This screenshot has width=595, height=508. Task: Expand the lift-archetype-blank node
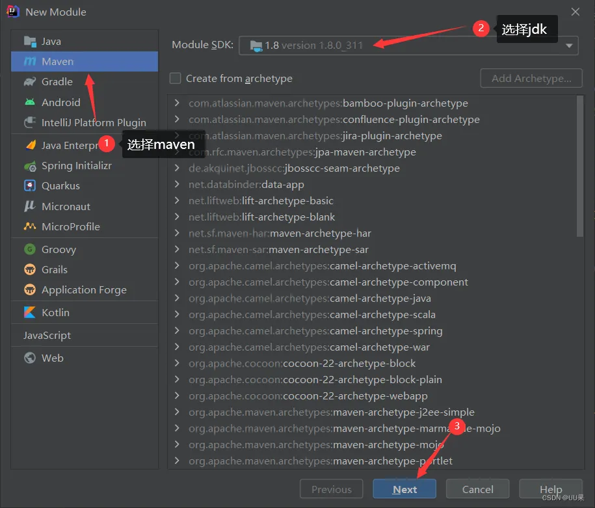click(177, 217)
